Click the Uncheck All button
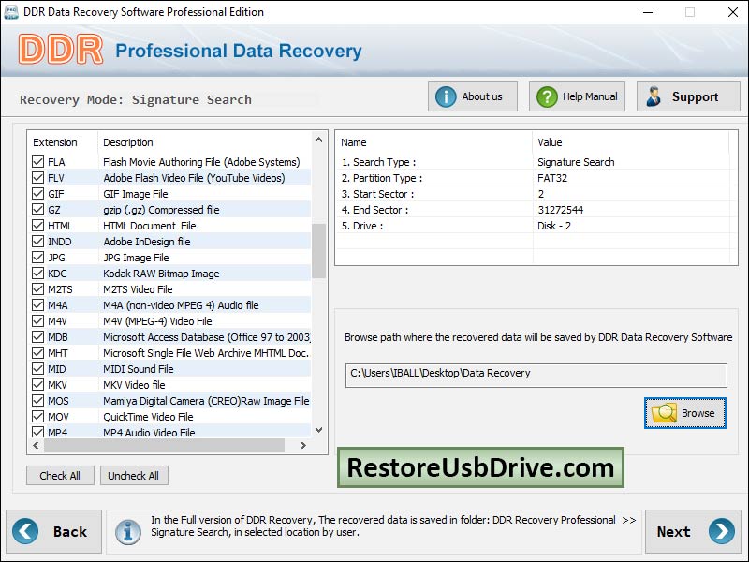This screenshot has width=749, height=562. pos(134,476)
